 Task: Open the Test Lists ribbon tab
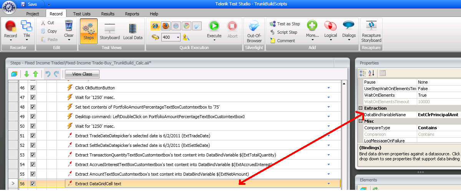(x=81, y=14)
